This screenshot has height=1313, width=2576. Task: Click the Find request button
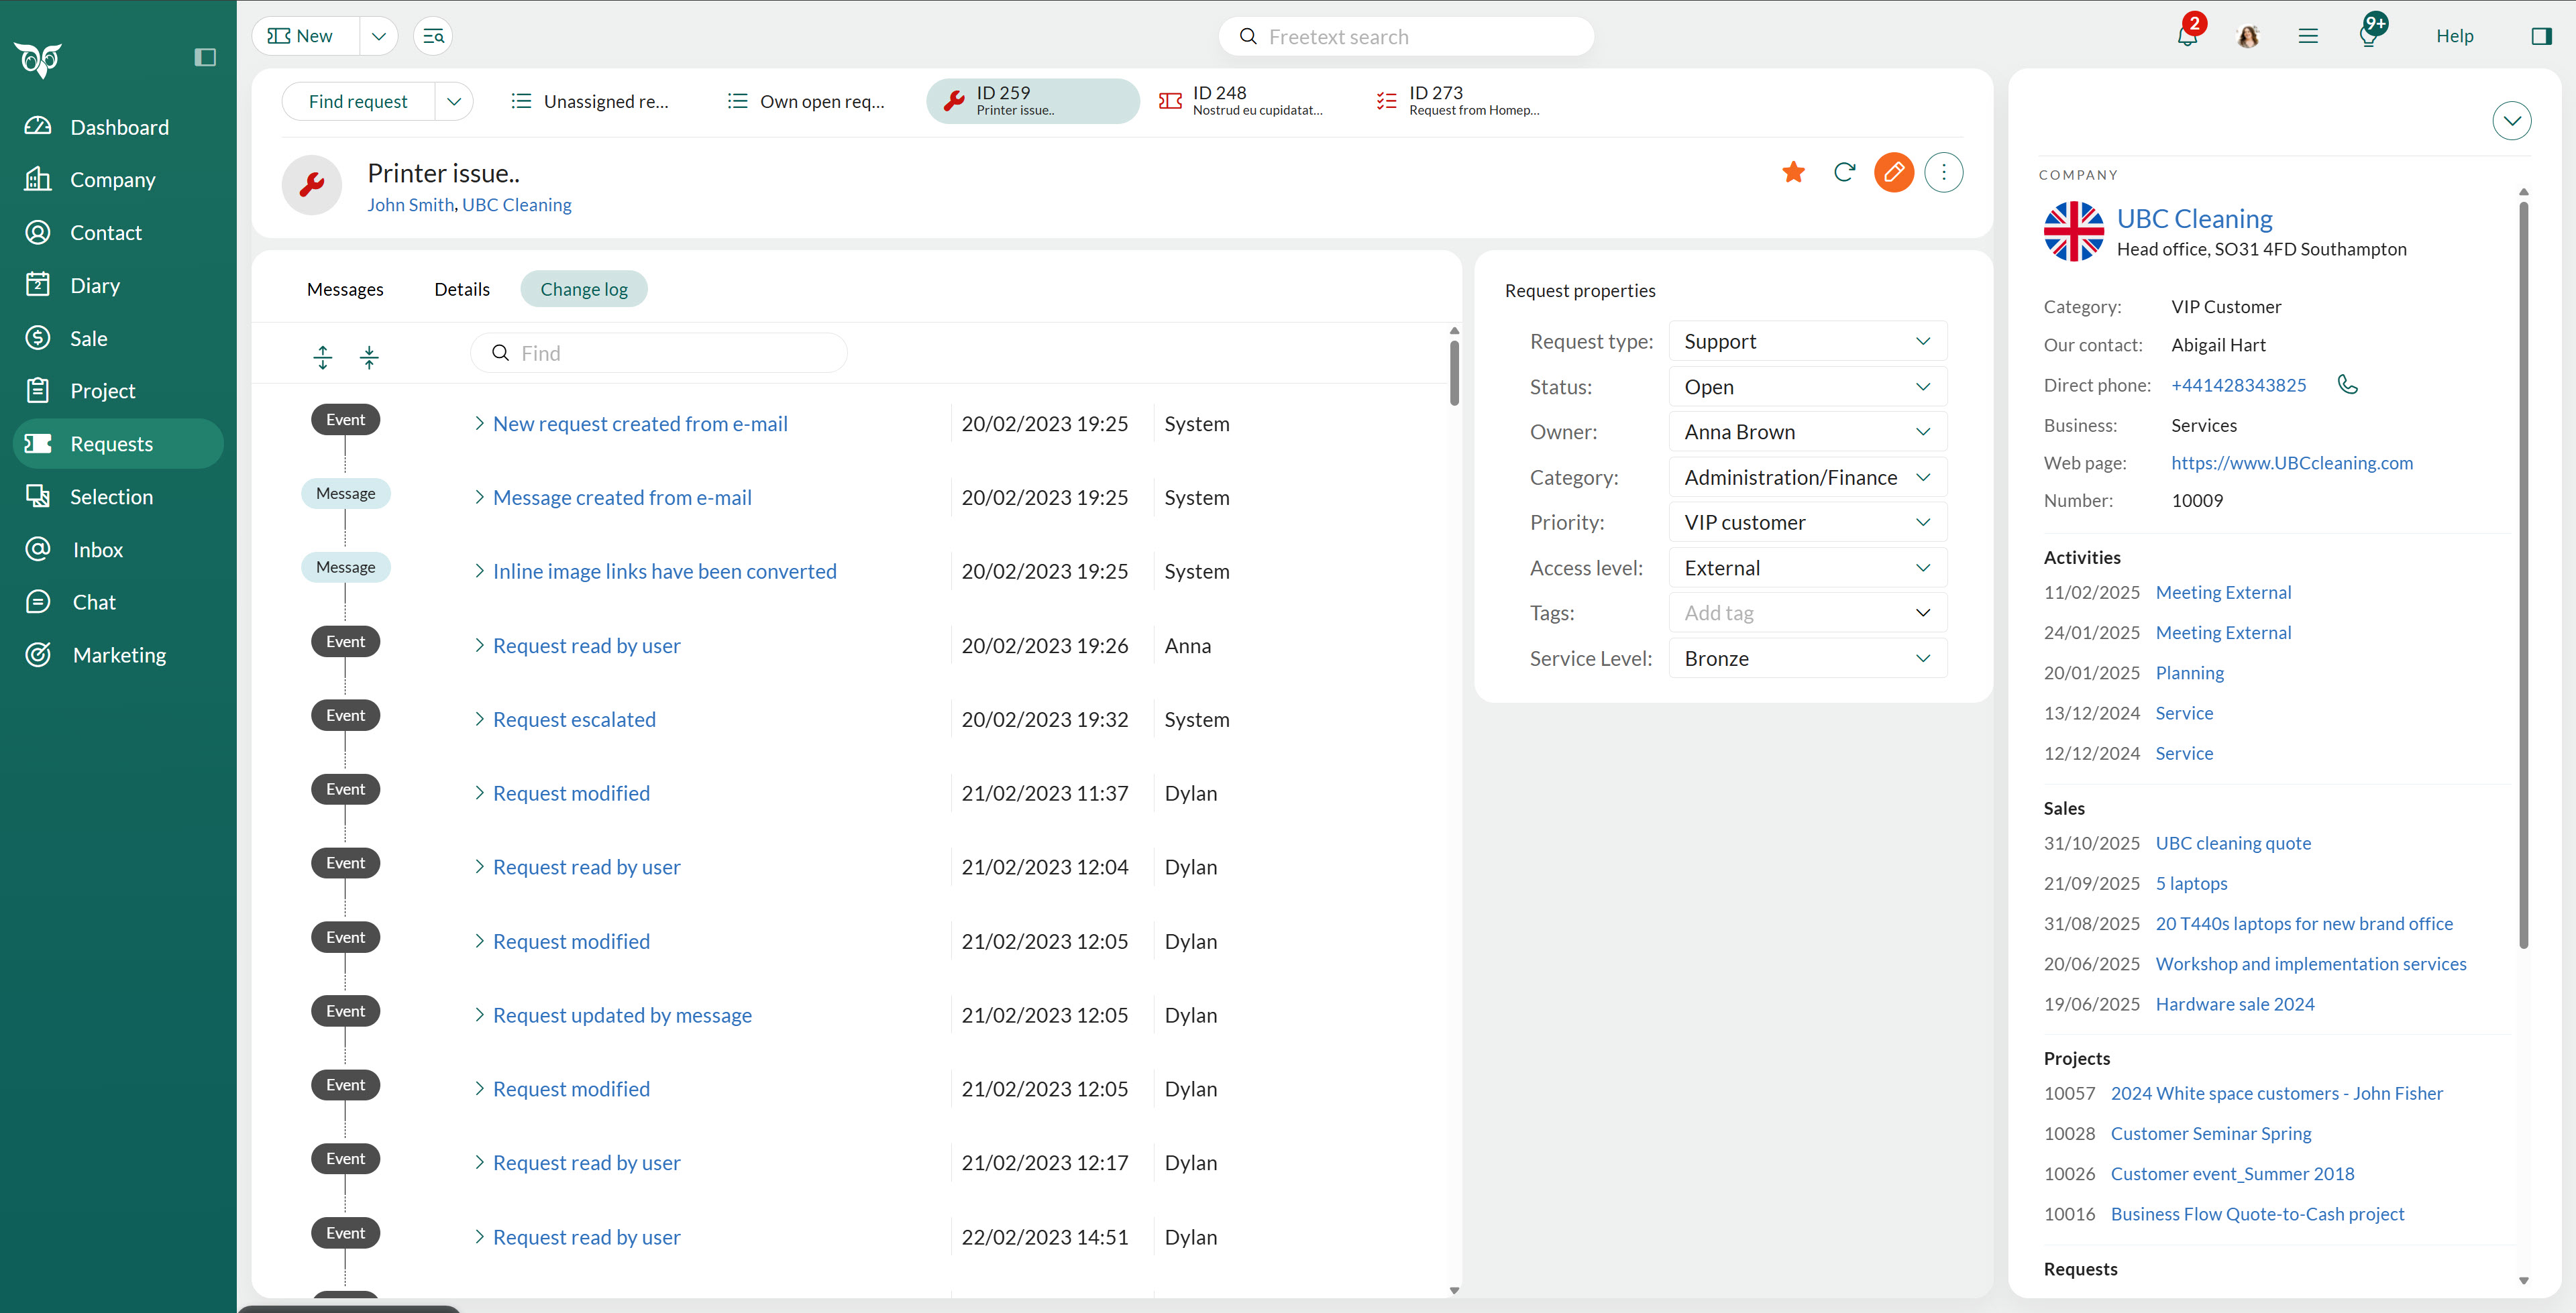[x=358, y=101]
